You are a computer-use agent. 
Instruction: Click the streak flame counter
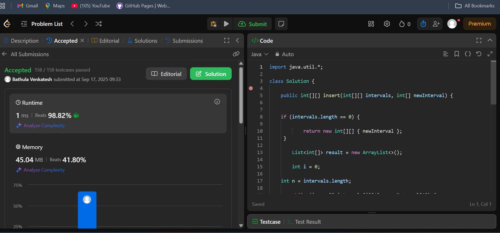pyautogui.click(x=405, y=24)
